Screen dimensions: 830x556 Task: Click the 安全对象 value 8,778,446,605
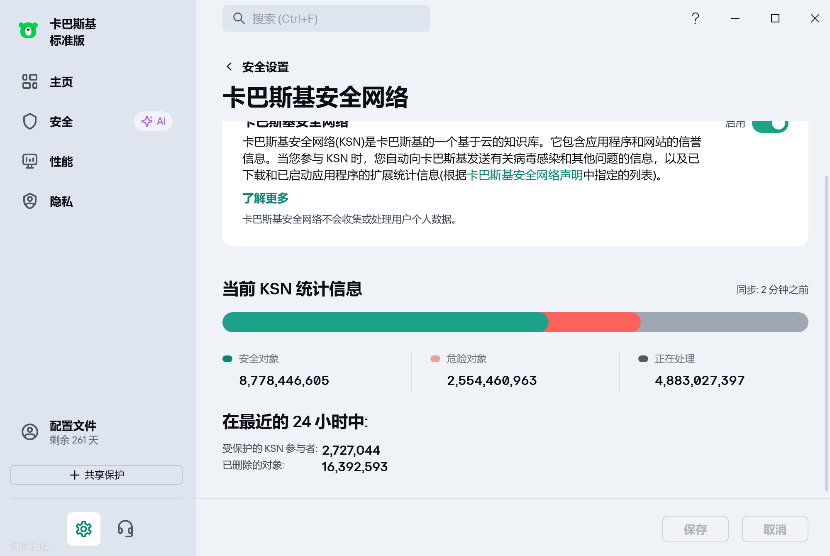coord(284,380)
